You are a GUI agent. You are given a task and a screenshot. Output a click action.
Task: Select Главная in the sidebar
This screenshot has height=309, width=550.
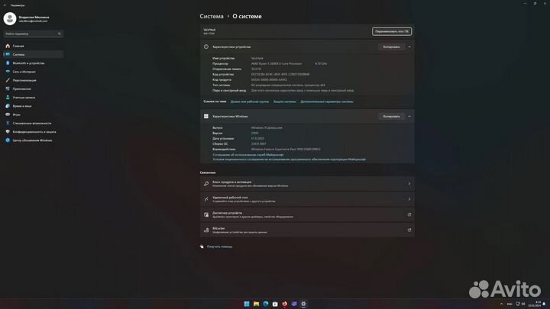coord(18,45)
